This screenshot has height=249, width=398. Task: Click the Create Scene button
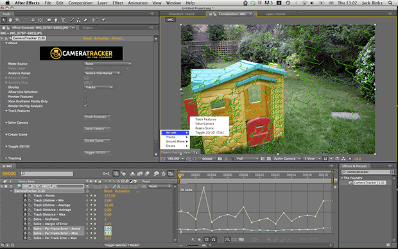tap(96, 141)
